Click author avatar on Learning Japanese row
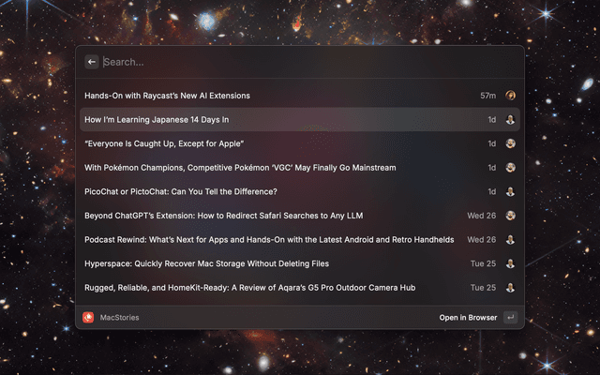Viewport: 600px width, 375px height. pyautogui.click(x=511, y=120)
